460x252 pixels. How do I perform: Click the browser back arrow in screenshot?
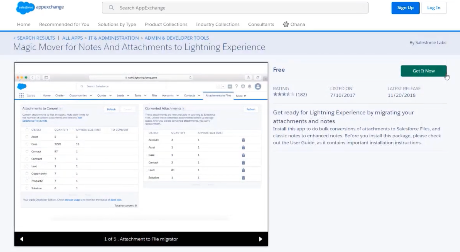click(x=32, y=77)
